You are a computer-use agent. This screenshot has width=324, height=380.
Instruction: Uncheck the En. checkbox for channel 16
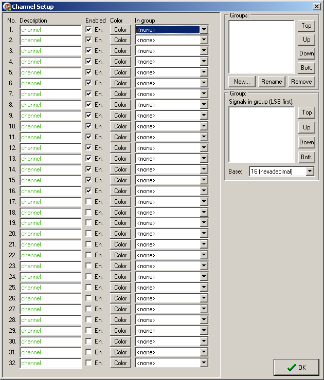pyautogui.click(x=89, y=191)
